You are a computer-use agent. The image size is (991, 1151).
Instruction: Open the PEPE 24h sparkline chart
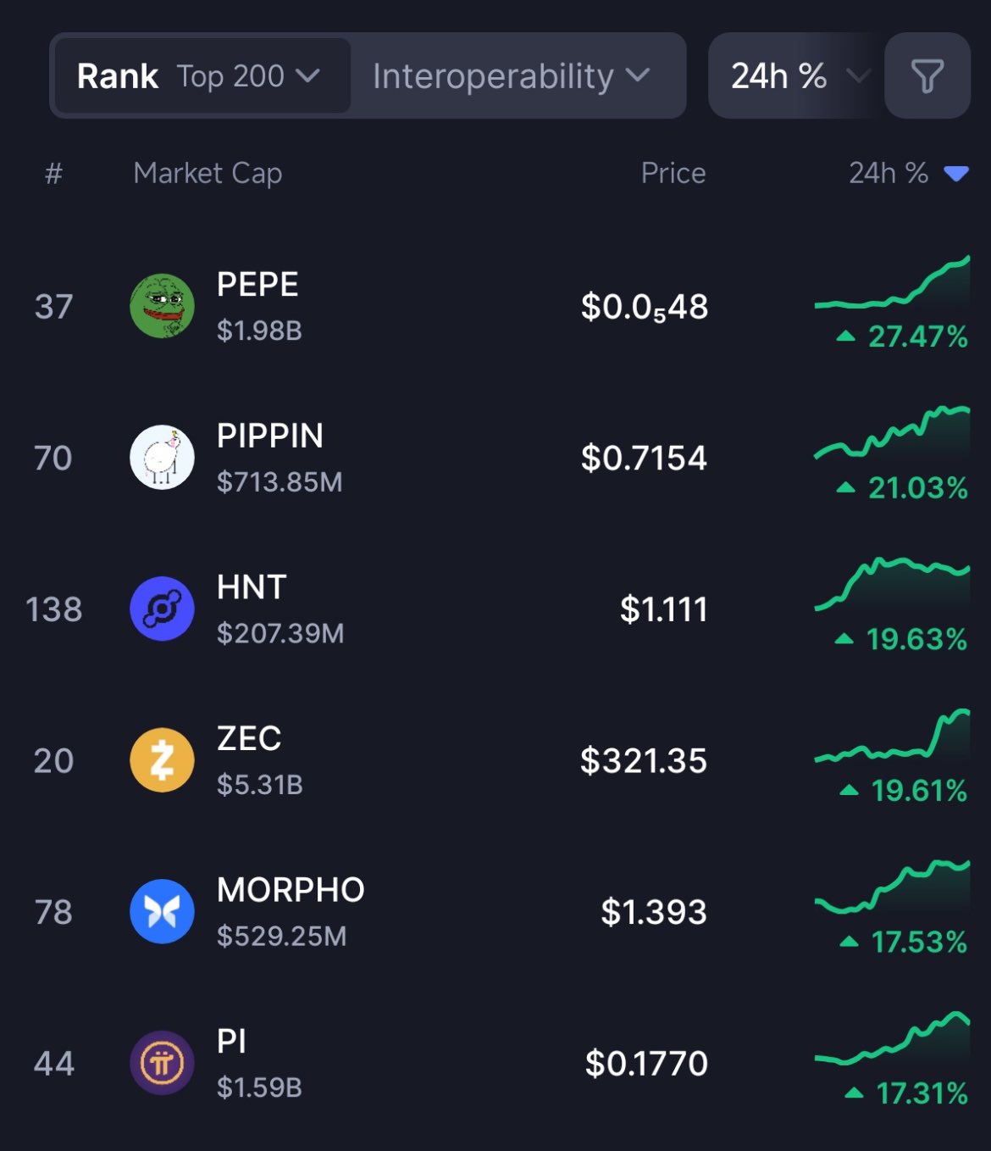[x=892, y=284]
